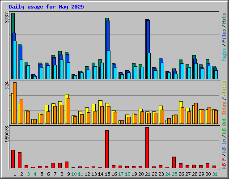The width and height of the screenshot is (229, 179).
Task: Click green day 18 axis label
Action: coord(127,174)
